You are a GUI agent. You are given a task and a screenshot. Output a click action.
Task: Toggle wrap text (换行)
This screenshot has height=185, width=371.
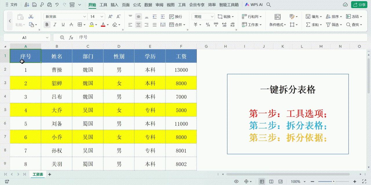(176, 17)
